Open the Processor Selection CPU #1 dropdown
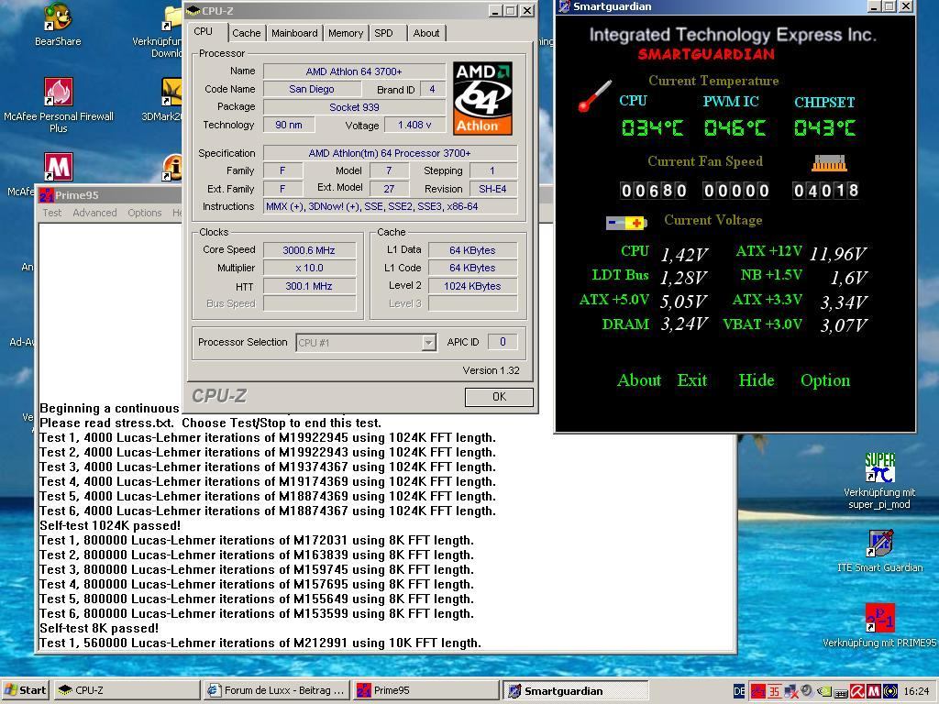939x704 pixels. tap(428, 343)
